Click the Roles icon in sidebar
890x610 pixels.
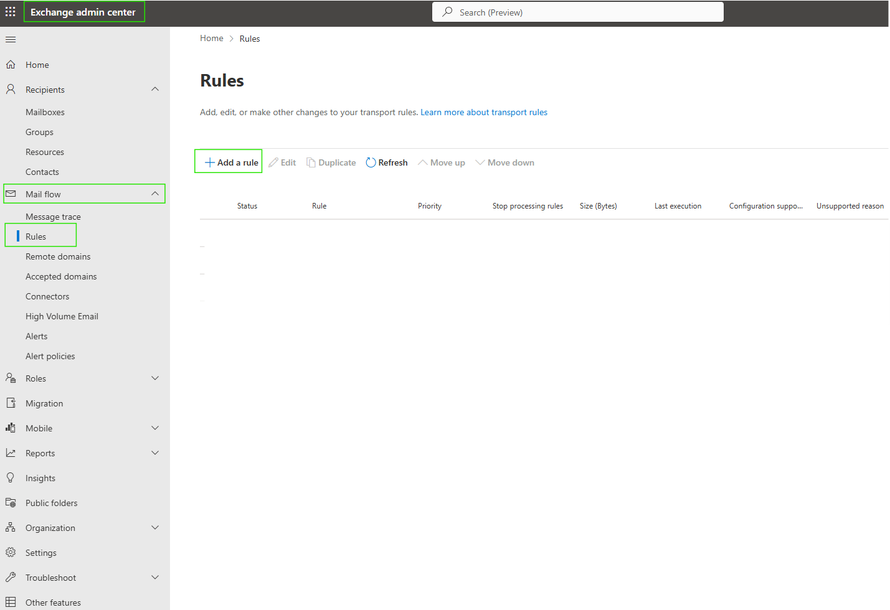(11, 378)
